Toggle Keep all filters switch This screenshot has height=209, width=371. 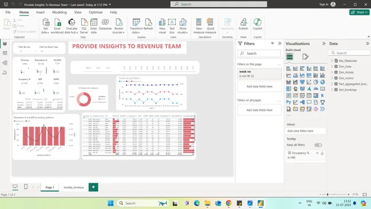(x=318, y=145)
